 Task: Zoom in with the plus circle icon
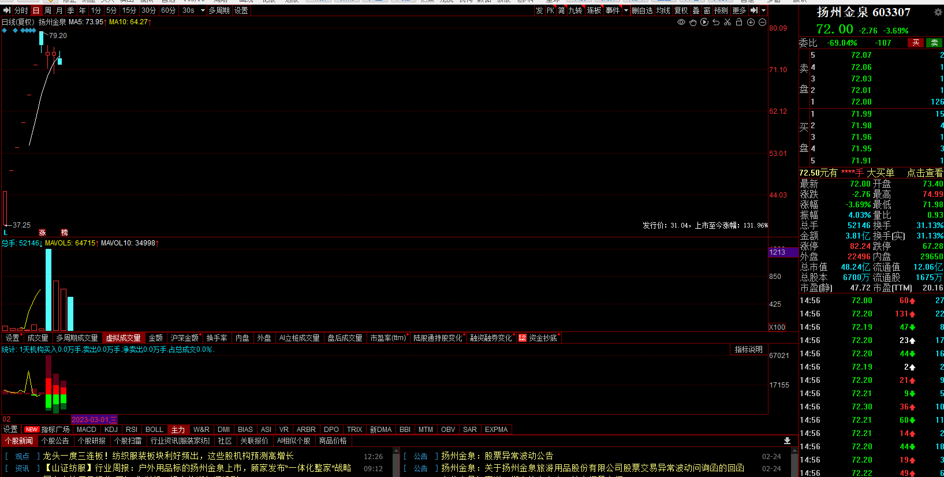(751, 22)
